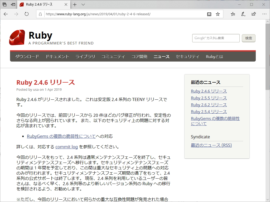Click the browser Back arrow
Screen dimensions: 270x202
6,14
